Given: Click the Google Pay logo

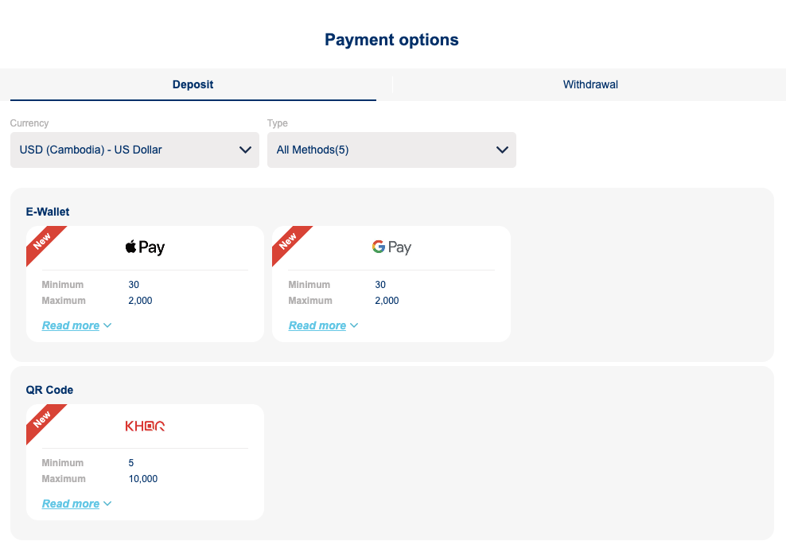Looking at the screenshot, I should pos(391,247).
